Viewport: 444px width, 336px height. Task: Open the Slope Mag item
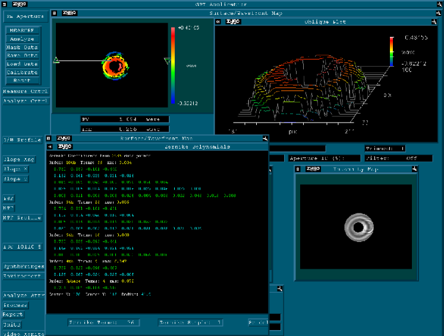[20, 159]
